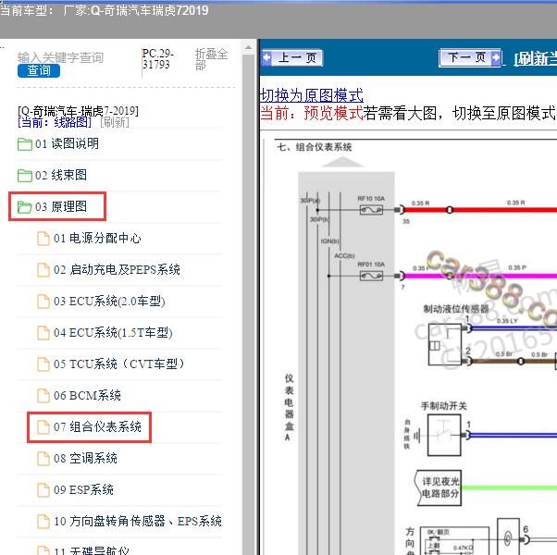
Task: Open 09 ESP系统 diagram
Action: (83, 490)
